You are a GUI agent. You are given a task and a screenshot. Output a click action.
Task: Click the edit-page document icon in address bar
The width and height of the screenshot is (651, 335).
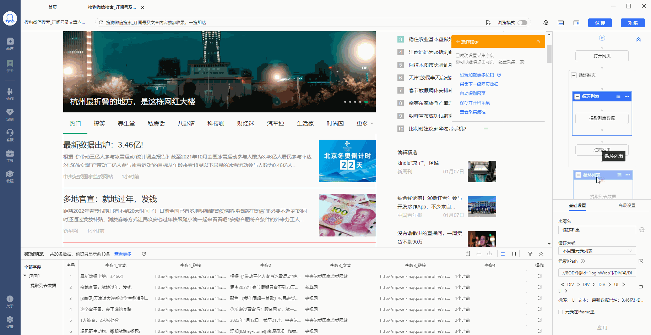click(x=488, y=22)
